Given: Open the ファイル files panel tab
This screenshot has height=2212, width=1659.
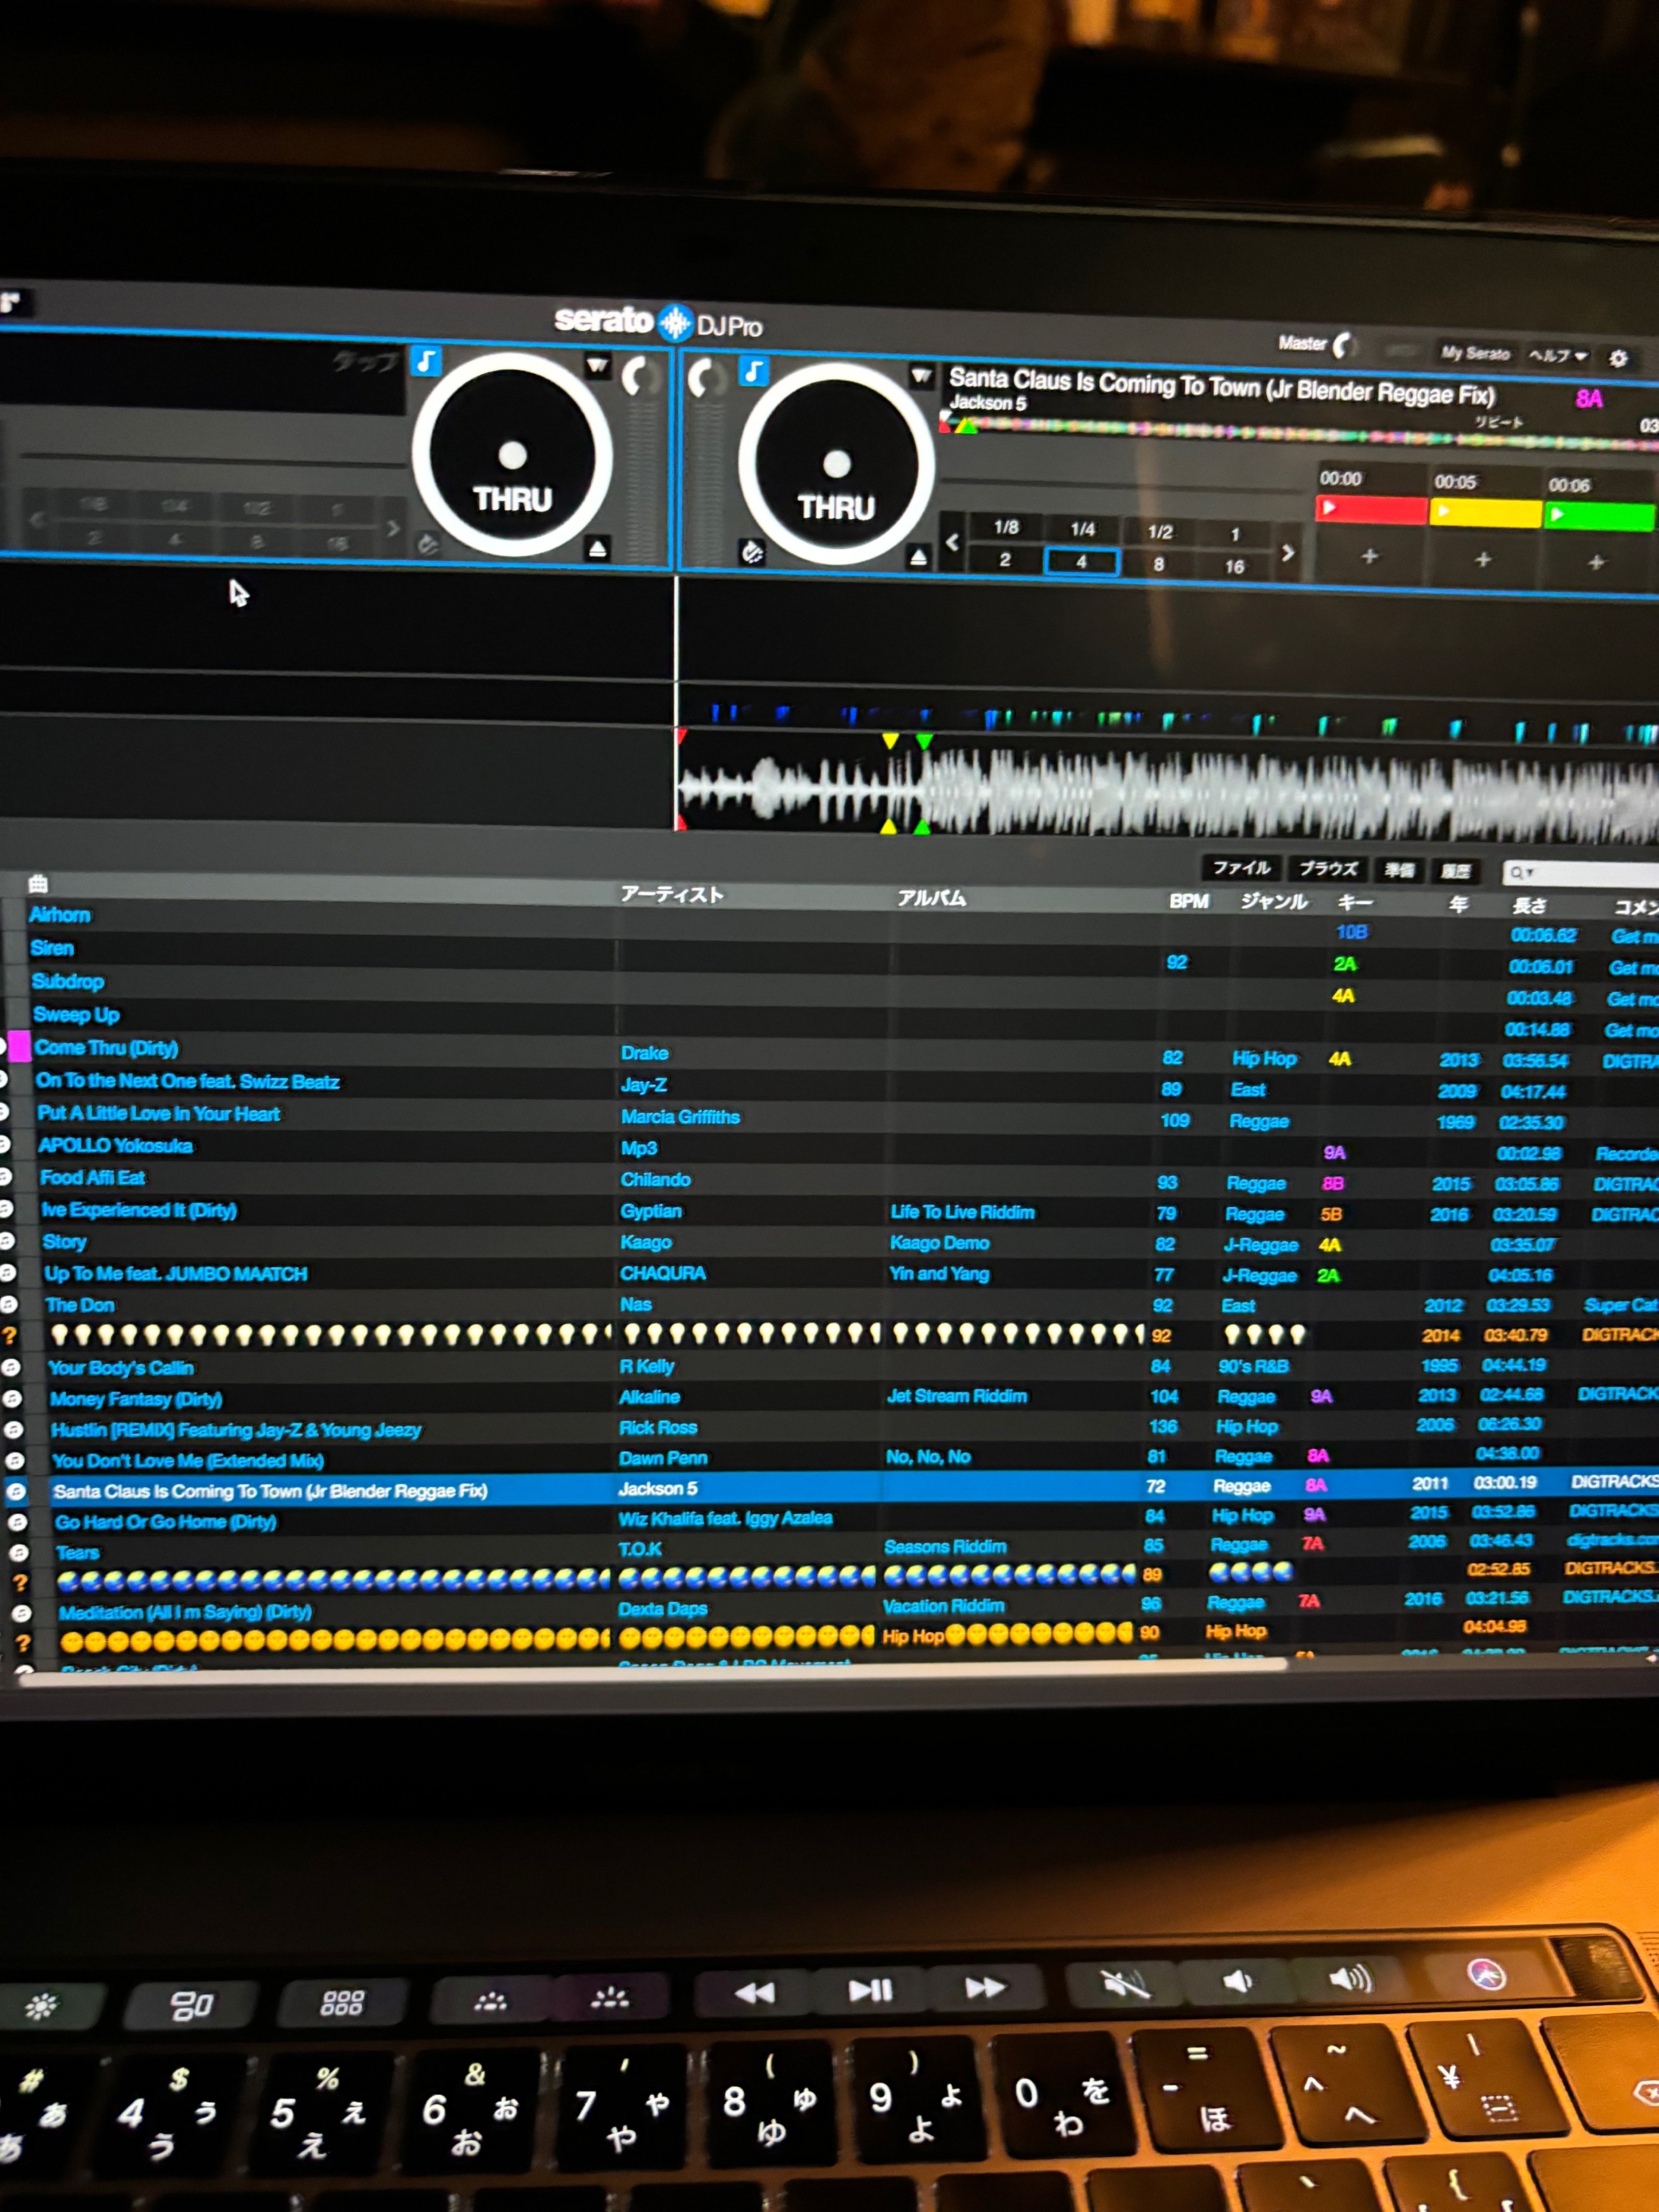Looking at the screenshot, I should (1241, 868).
